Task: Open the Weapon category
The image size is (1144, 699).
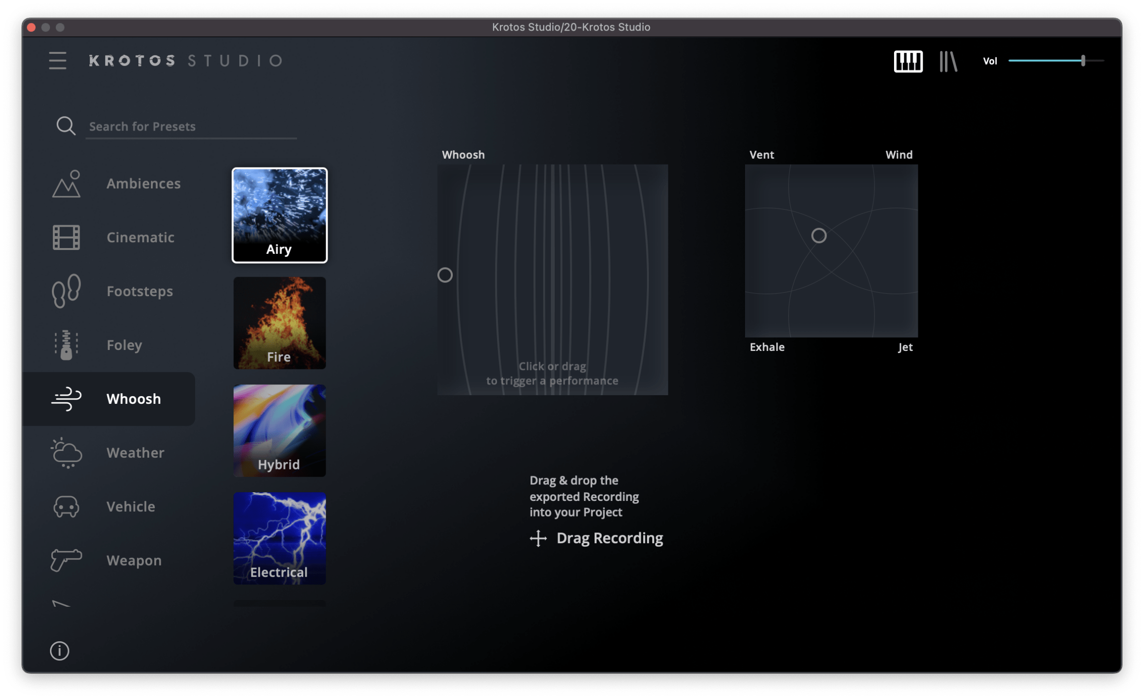Action: 133,560
